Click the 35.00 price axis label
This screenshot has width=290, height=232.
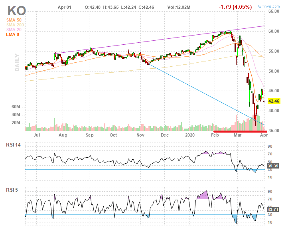pyautogui.click(x=274, y=131)
